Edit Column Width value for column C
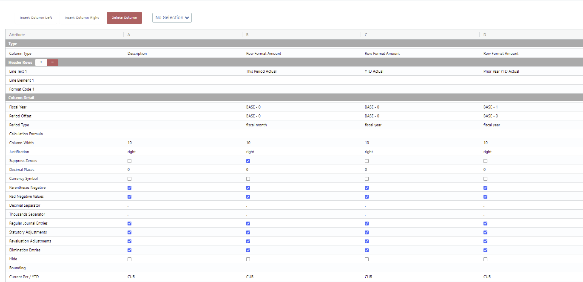Screen dimensions: 583x282 [x=367, y=143]
